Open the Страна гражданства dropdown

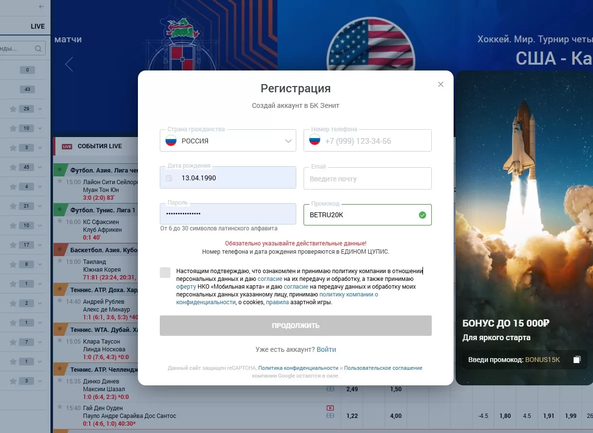[228, 141]
